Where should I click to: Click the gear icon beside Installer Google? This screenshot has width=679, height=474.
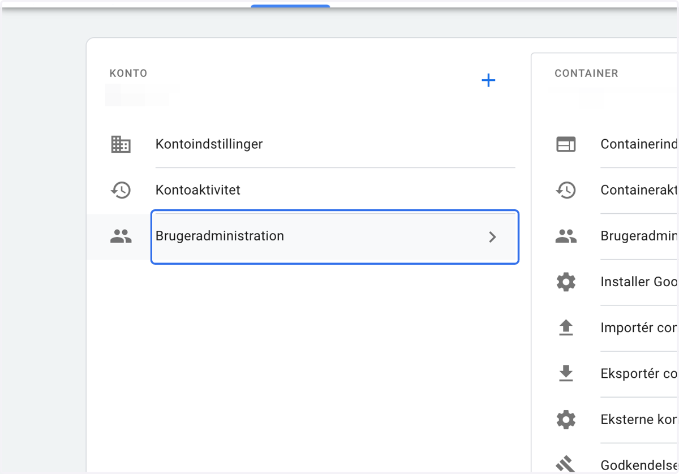click(566, 282)
